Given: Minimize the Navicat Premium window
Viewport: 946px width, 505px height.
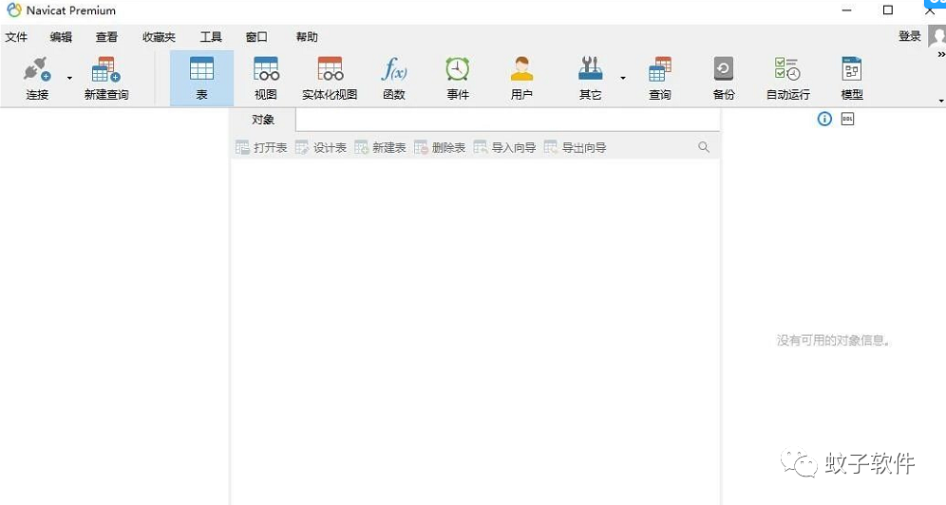Looking at the screenshot, I should [x=847, y=10].
